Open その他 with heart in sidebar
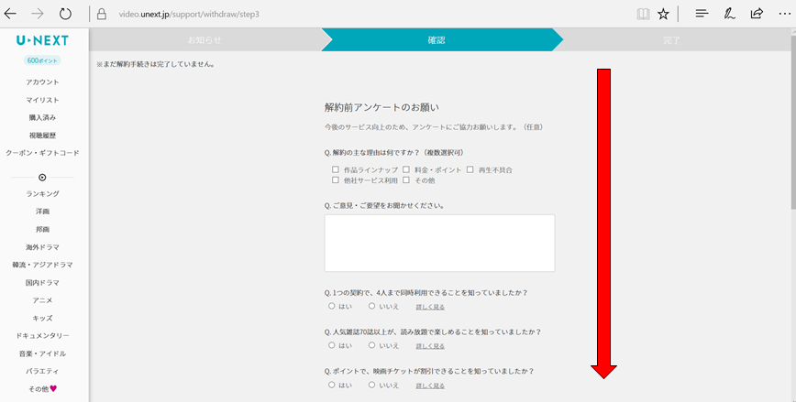 pos(42,389)
